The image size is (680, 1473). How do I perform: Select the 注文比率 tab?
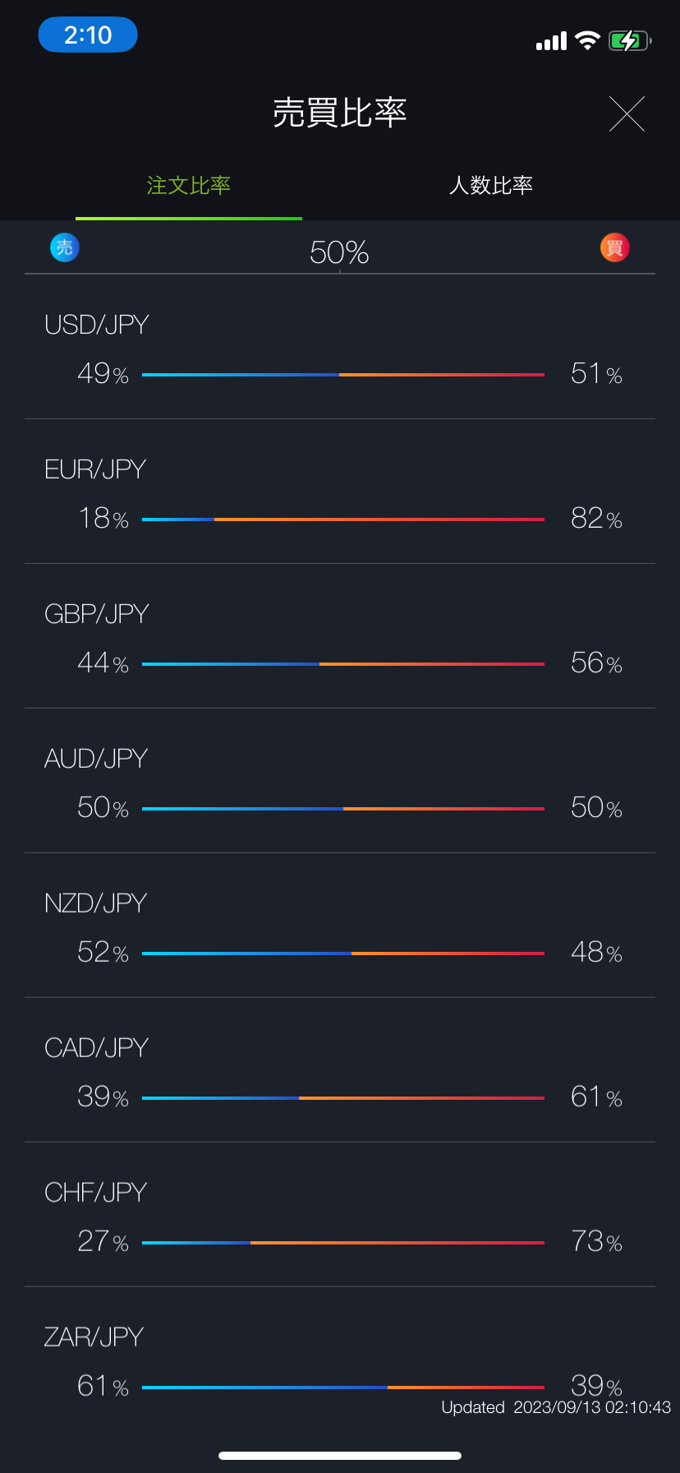189,186
